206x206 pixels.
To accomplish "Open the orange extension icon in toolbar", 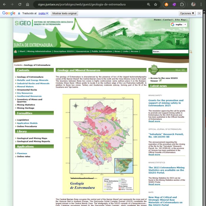I will pyautogui.click(x=167, y=4).
